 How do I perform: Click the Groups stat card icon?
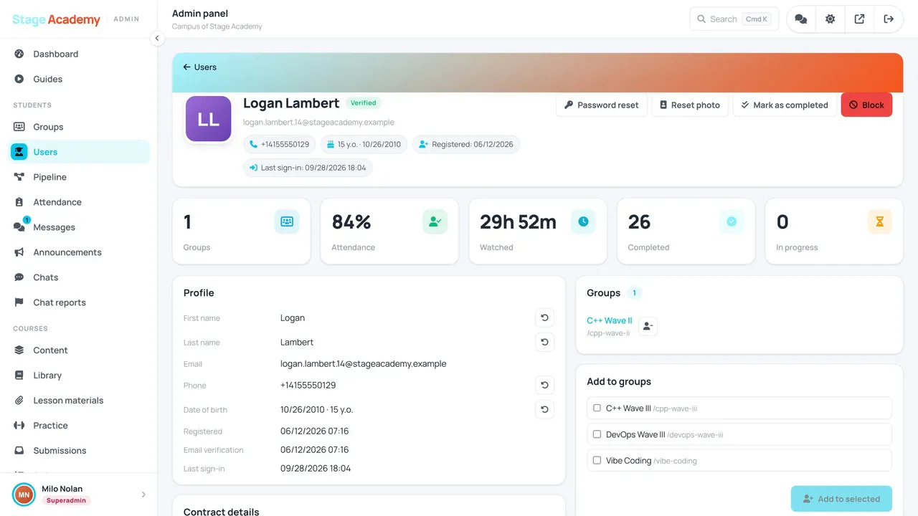point(287,221)
